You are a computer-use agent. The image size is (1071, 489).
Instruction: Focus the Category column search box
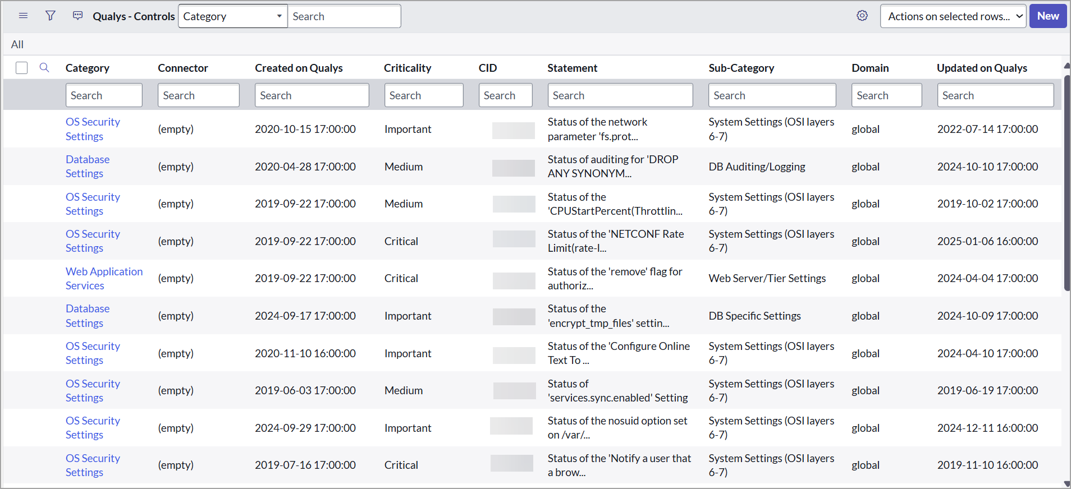pos(104,95)
